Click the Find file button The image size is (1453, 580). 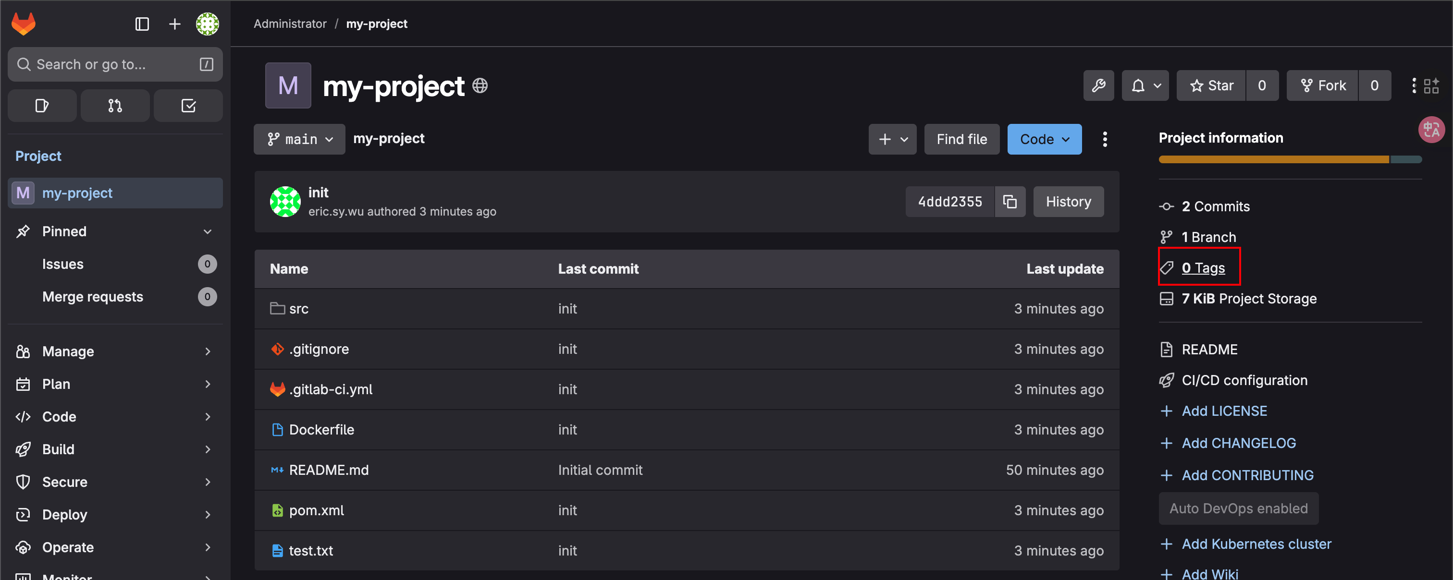pos(961,139)
